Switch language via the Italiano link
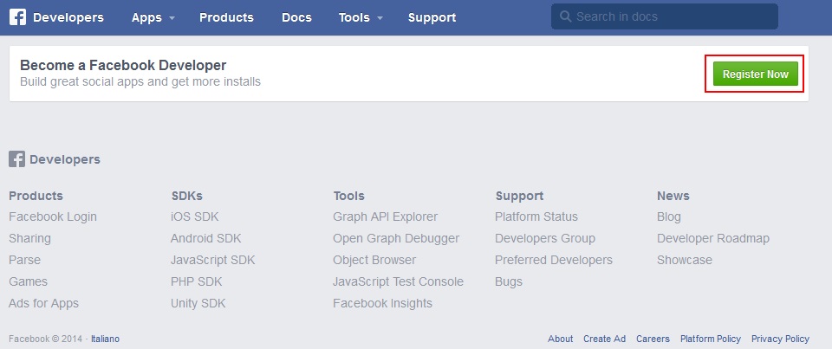Viewport: 832px width, 349px height. coord(105,339)
